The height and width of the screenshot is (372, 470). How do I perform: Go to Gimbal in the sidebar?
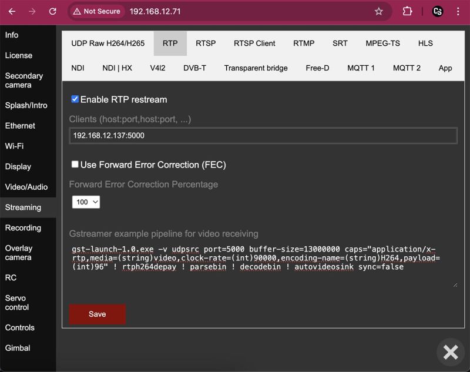[28, 348]
